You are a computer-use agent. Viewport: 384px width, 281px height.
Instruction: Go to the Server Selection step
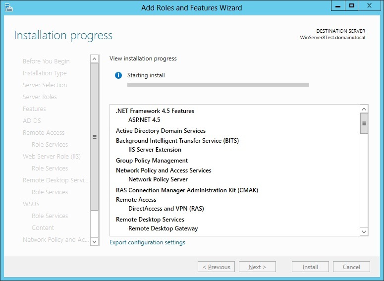(45, 85)
